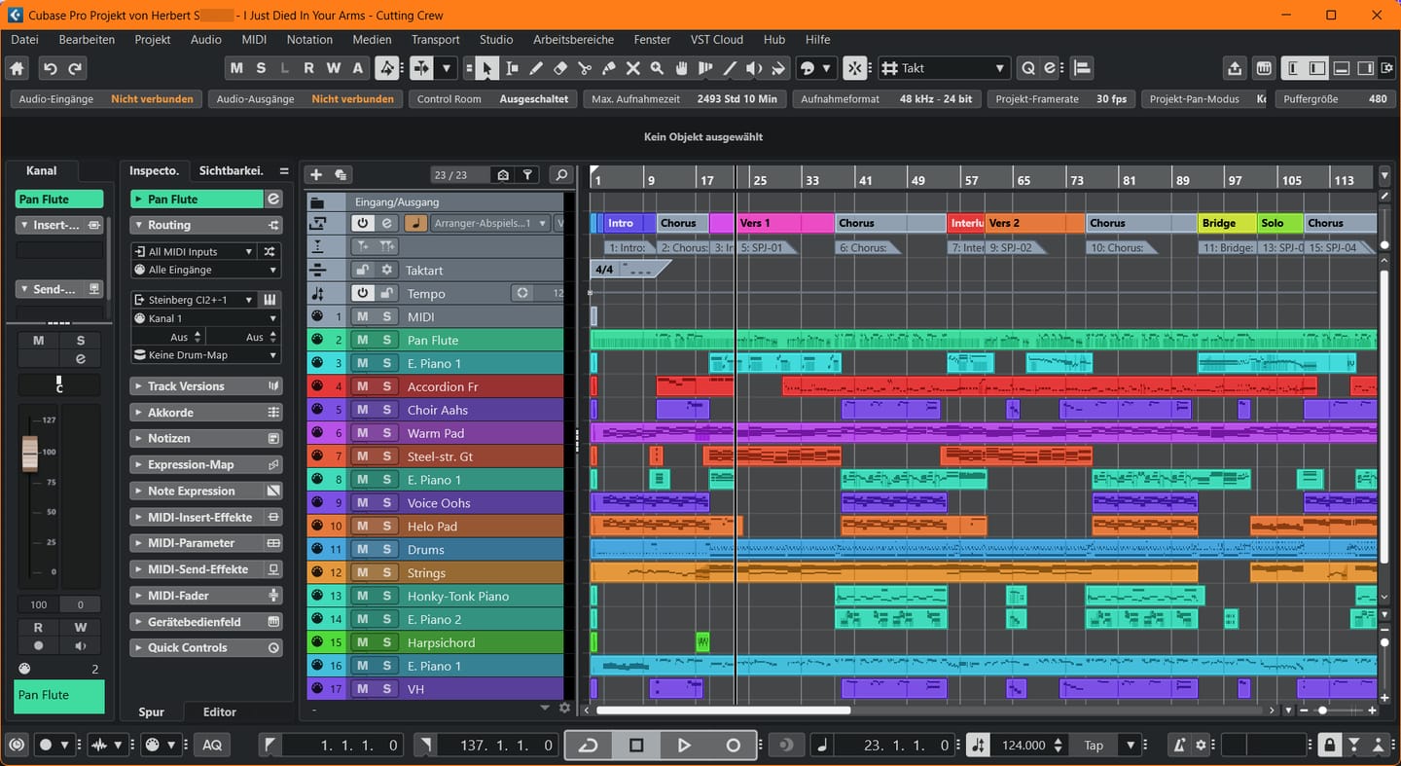This screenshot has height=766, width=1401.
Task: Mute the Strings track
Action: (x=362, y=572)
